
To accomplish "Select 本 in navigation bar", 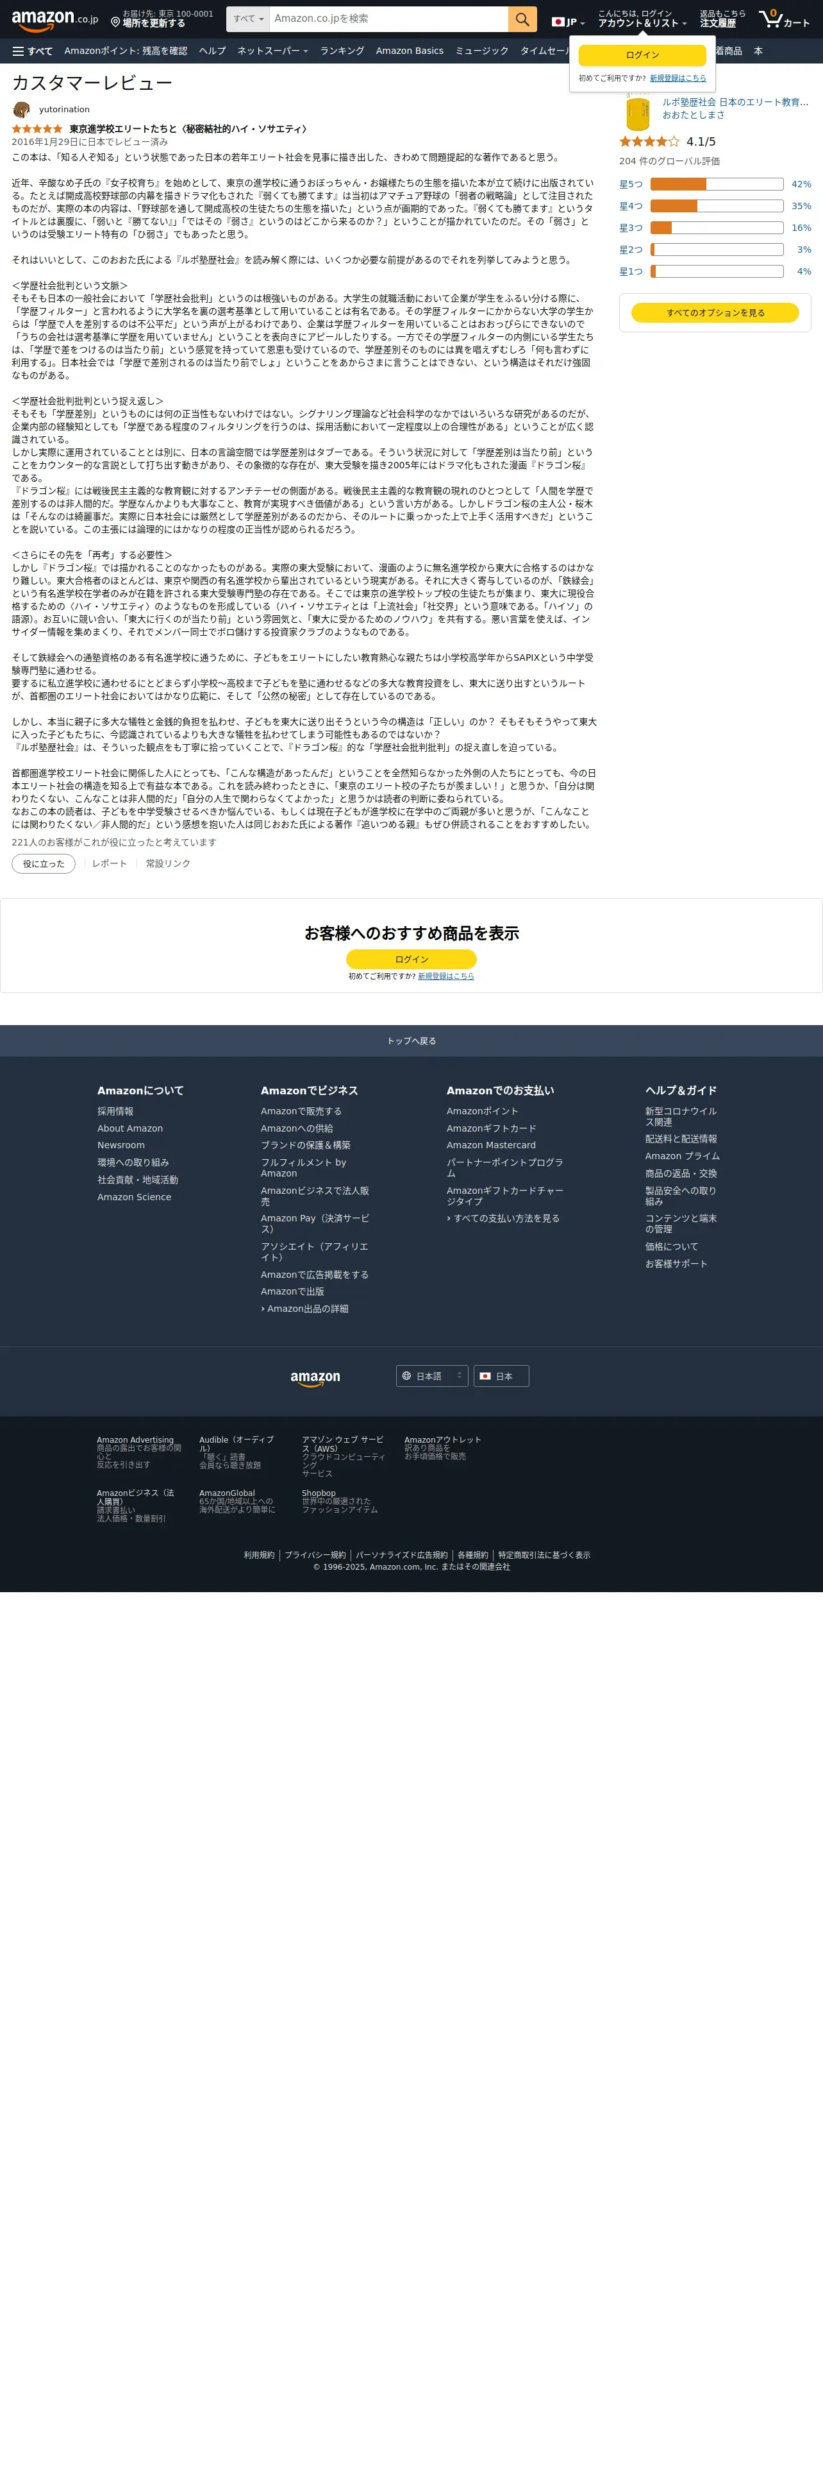I will click(758, 51).
